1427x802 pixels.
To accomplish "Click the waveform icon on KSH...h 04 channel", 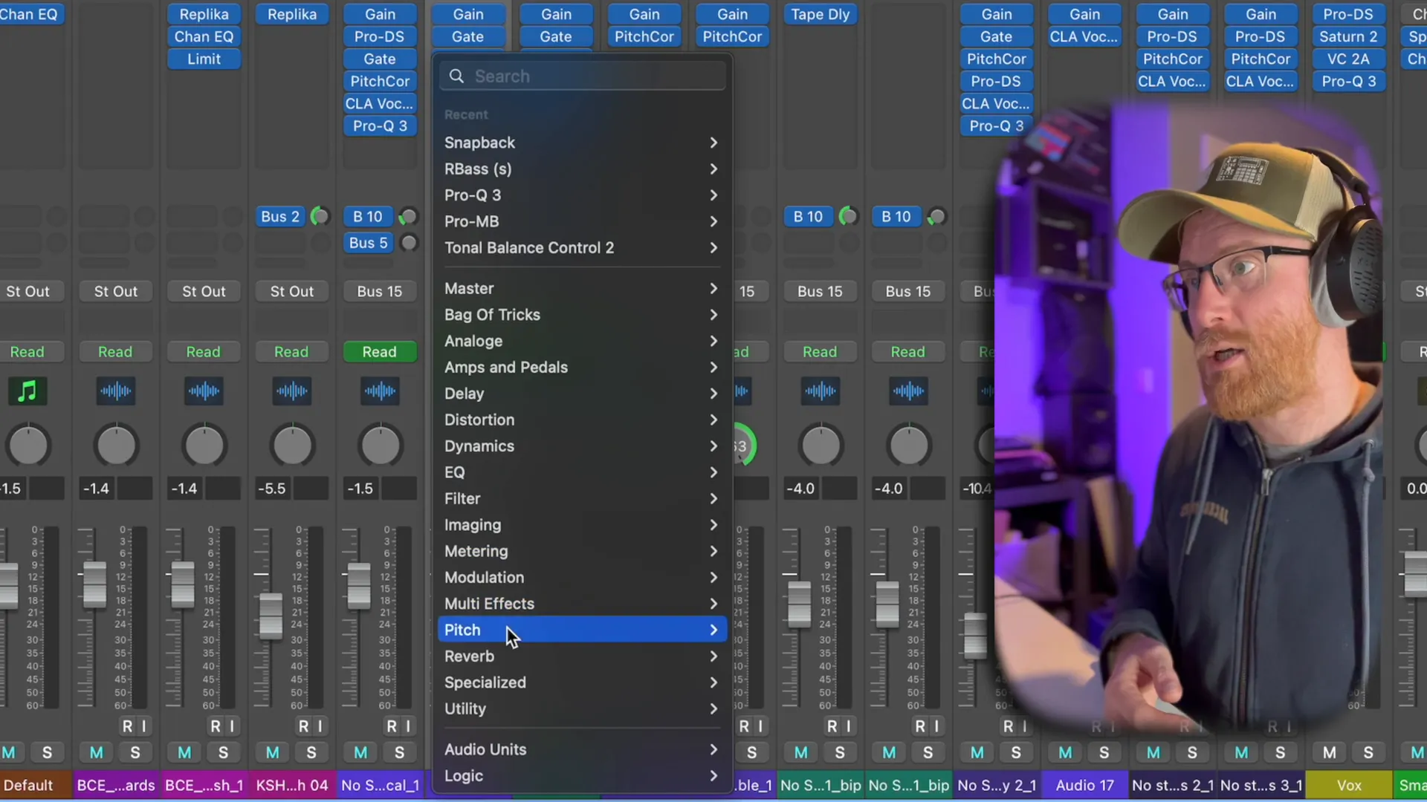I will click(292, 391).
